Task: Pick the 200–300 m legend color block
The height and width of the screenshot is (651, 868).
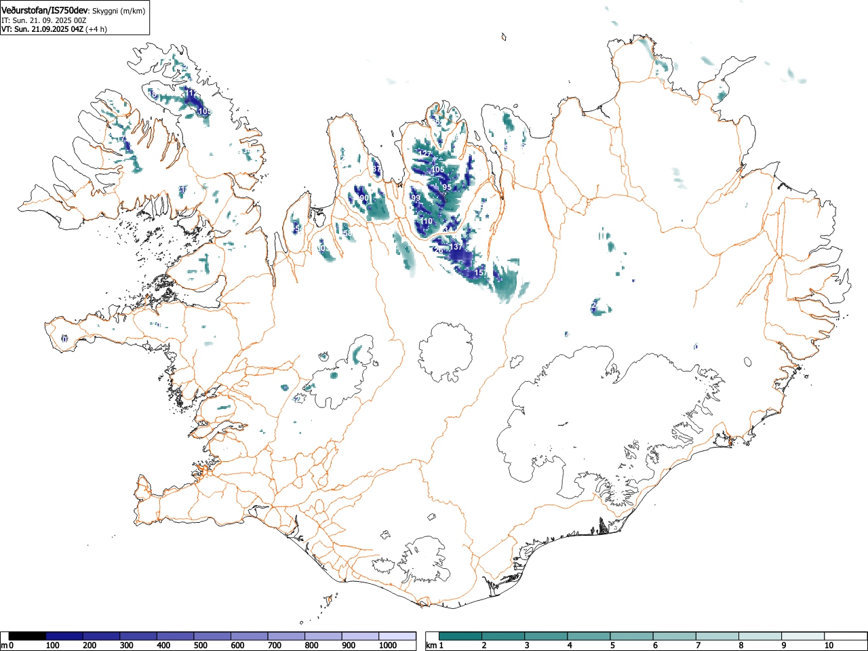Action: [x=101, y=636]
